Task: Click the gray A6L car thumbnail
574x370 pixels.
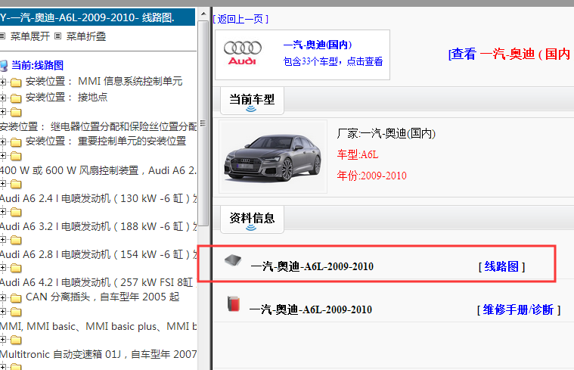Action: tap(273, 157)
